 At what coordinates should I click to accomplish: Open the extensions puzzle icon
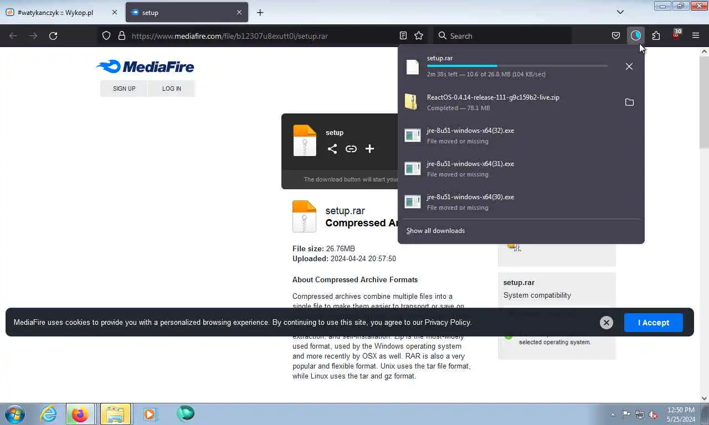click(x=656, y=35)
